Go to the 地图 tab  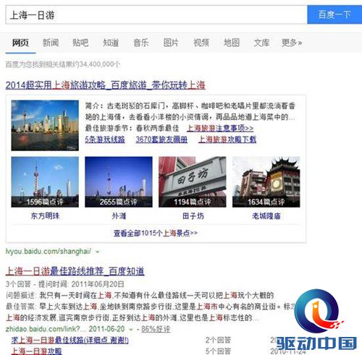point(232,43)
